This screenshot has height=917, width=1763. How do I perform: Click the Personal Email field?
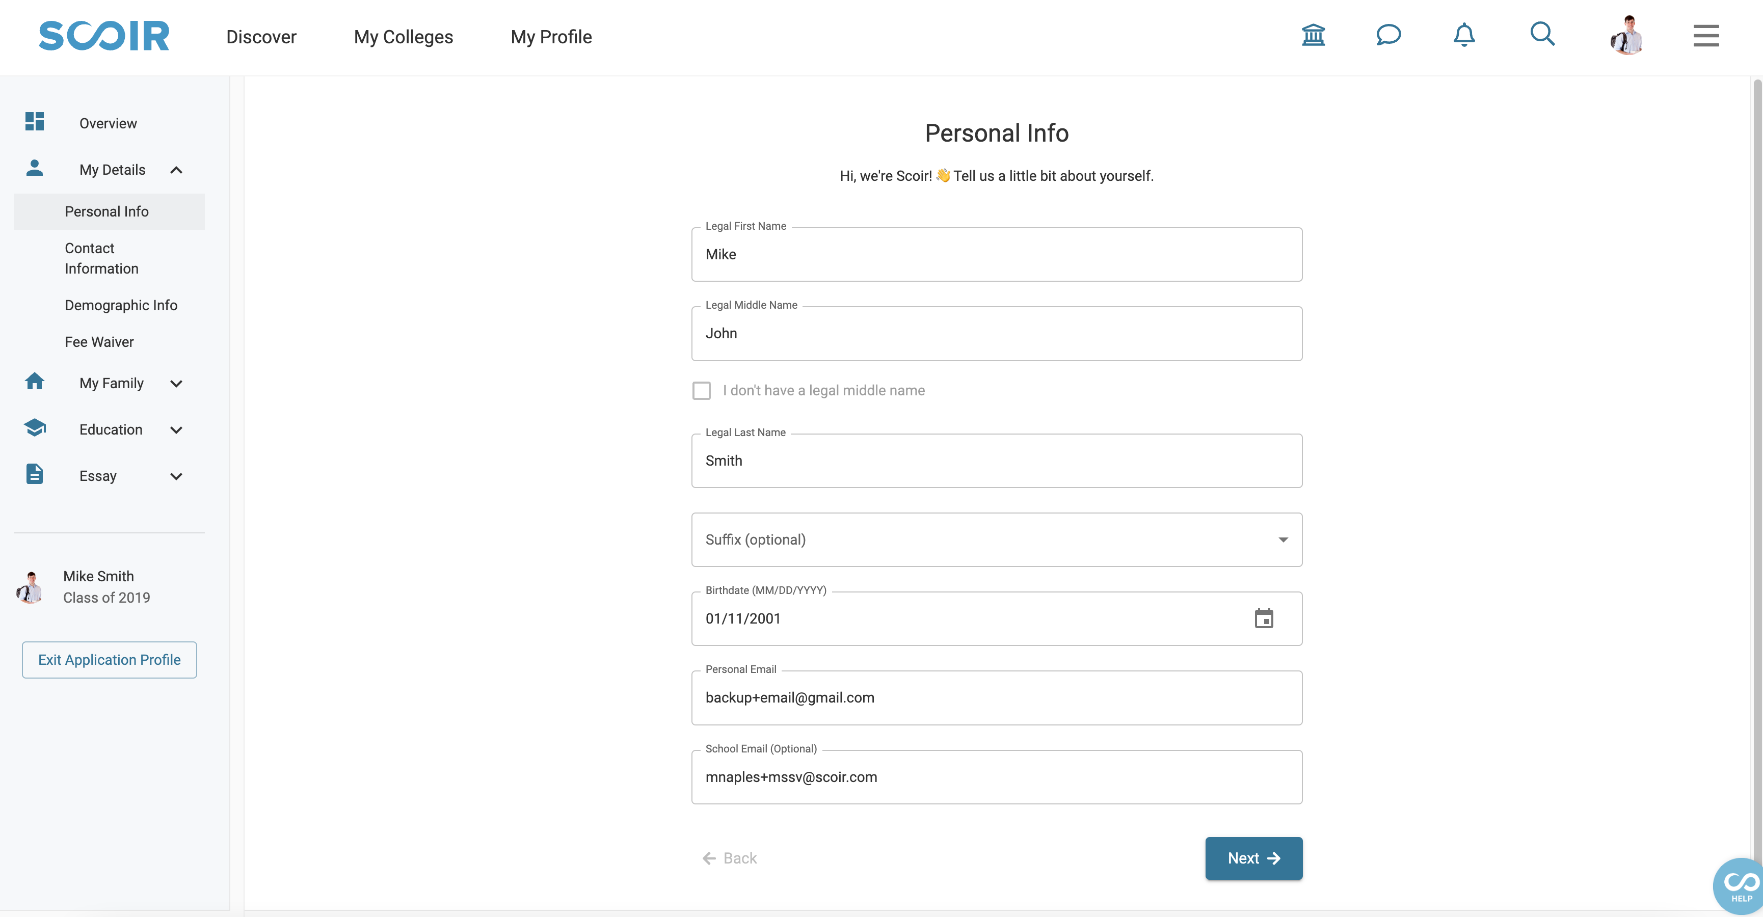pos(997,697)
